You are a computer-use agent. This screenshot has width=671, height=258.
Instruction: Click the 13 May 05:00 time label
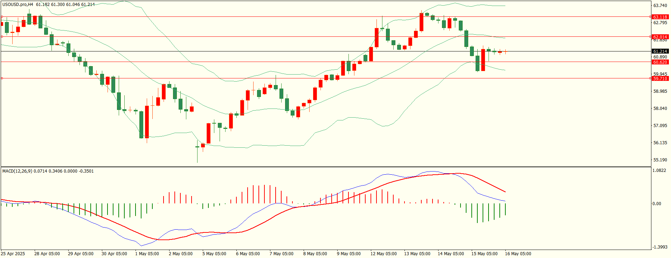tap(417, 254)
